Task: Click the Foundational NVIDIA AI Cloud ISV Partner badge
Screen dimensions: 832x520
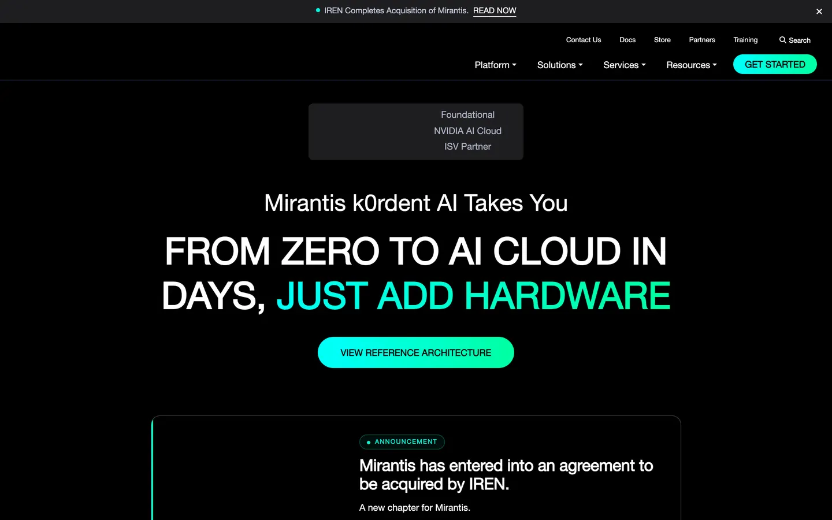Action: [x=416, y=132]
